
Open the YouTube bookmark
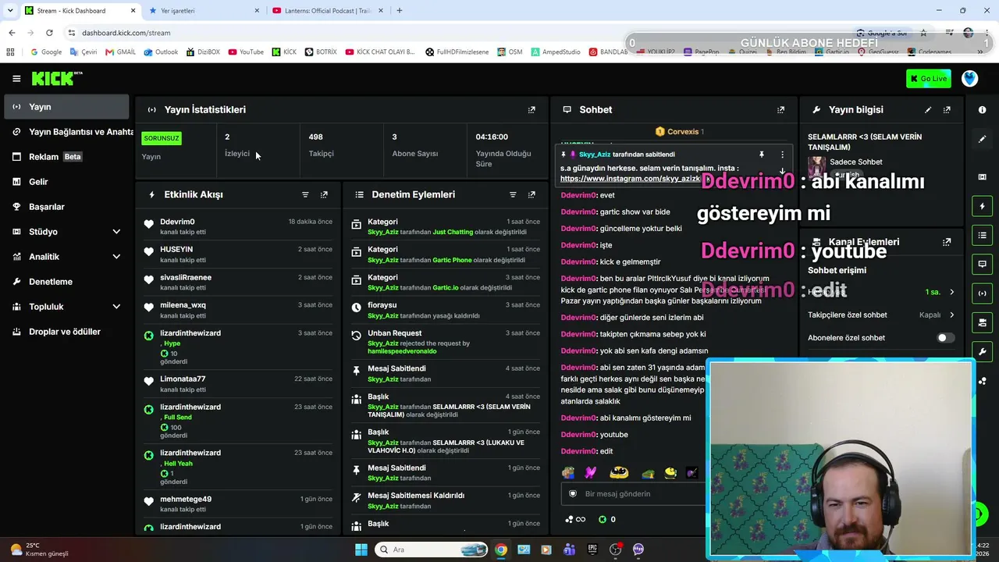(246, 52)
